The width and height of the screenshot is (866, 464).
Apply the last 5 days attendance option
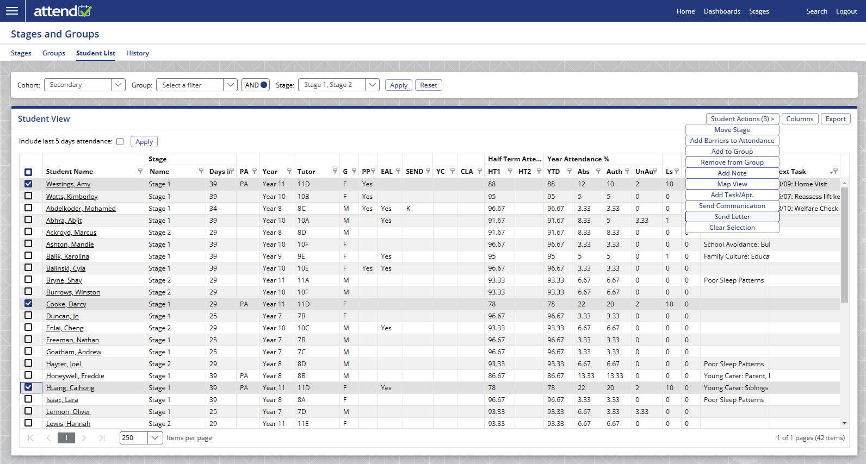tap(144, 142)
